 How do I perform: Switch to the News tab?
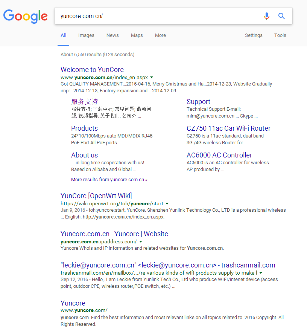[x=112, y=35]
